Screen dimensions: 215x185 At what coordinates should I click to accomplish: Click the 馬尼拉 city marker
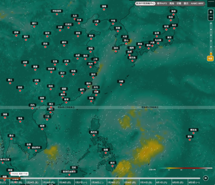[94, 132]
